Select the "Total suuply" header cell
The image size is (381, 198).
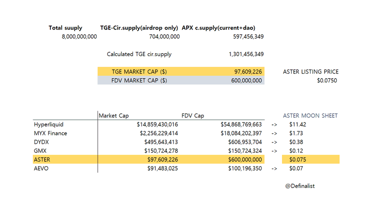pyautogui.click(x=65, y=28)
